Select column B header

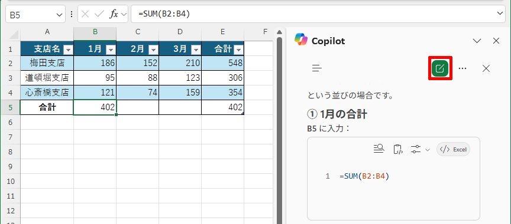(x=95, y=32)
